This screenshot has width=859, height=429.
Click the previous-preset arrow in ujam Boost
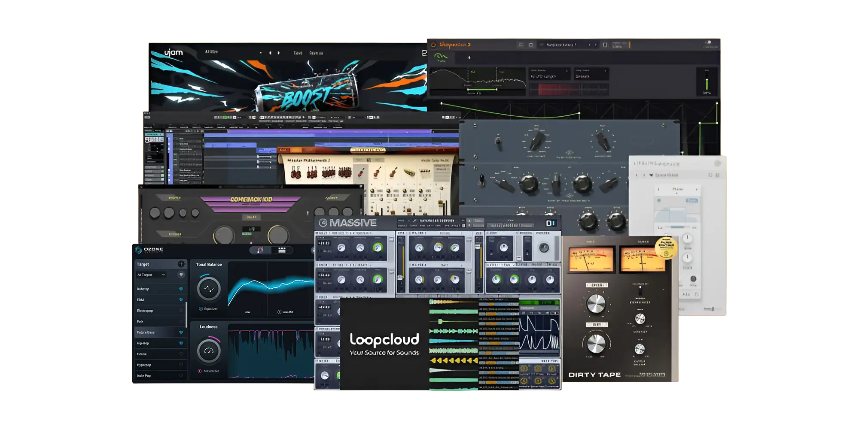tap(271, 53)
